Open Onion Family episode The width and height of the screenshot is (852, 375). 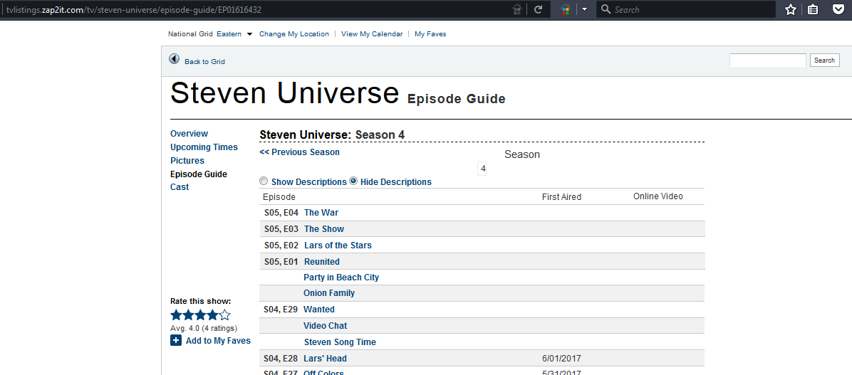pos(329,293)
